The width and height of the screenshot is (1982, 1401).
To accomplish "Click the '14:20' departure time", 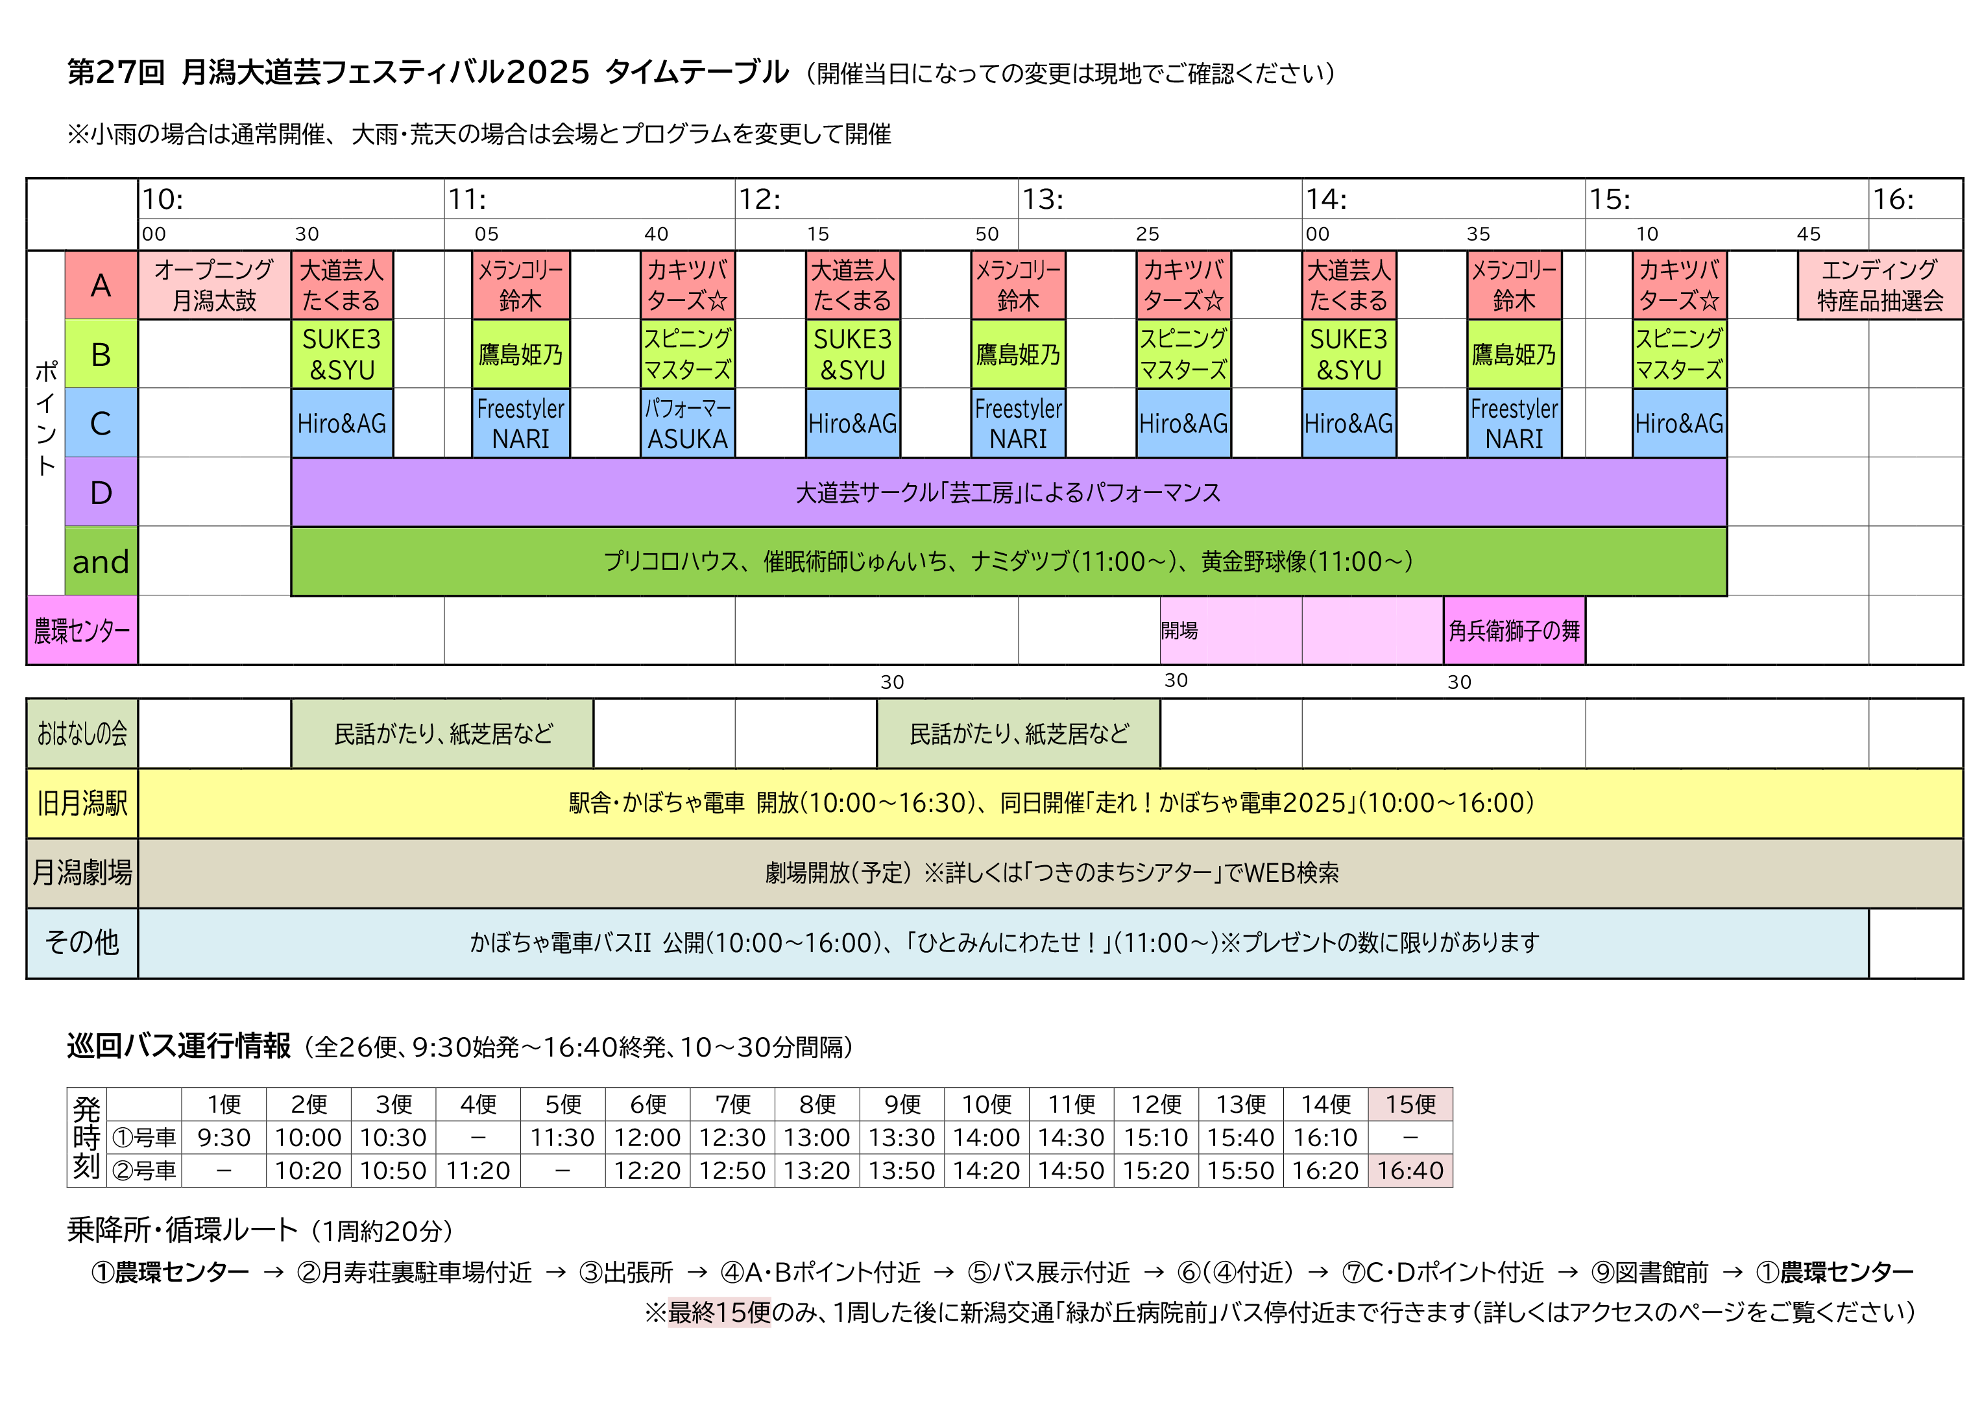I will tap(987, 1171).
